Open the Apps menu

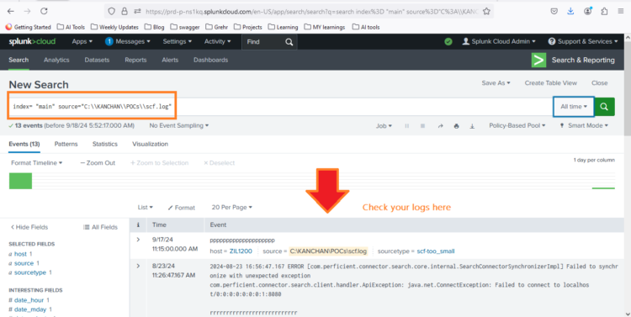(x=82, y=41)
